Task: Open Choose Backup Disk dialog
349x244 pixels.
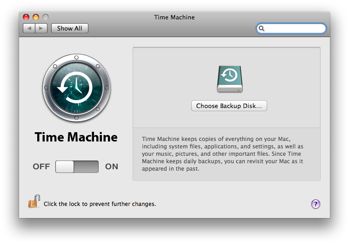Action: coord(229,106)
